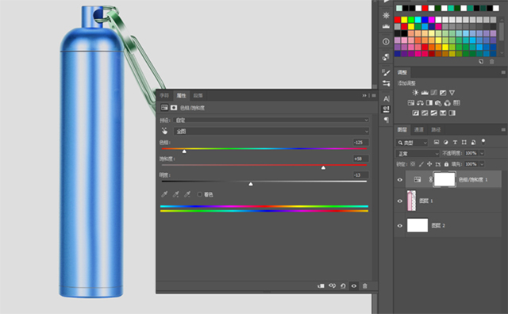Open the Info panel icon in dock
The height and width of the screenshot is (314, 508).
[386, 41]
